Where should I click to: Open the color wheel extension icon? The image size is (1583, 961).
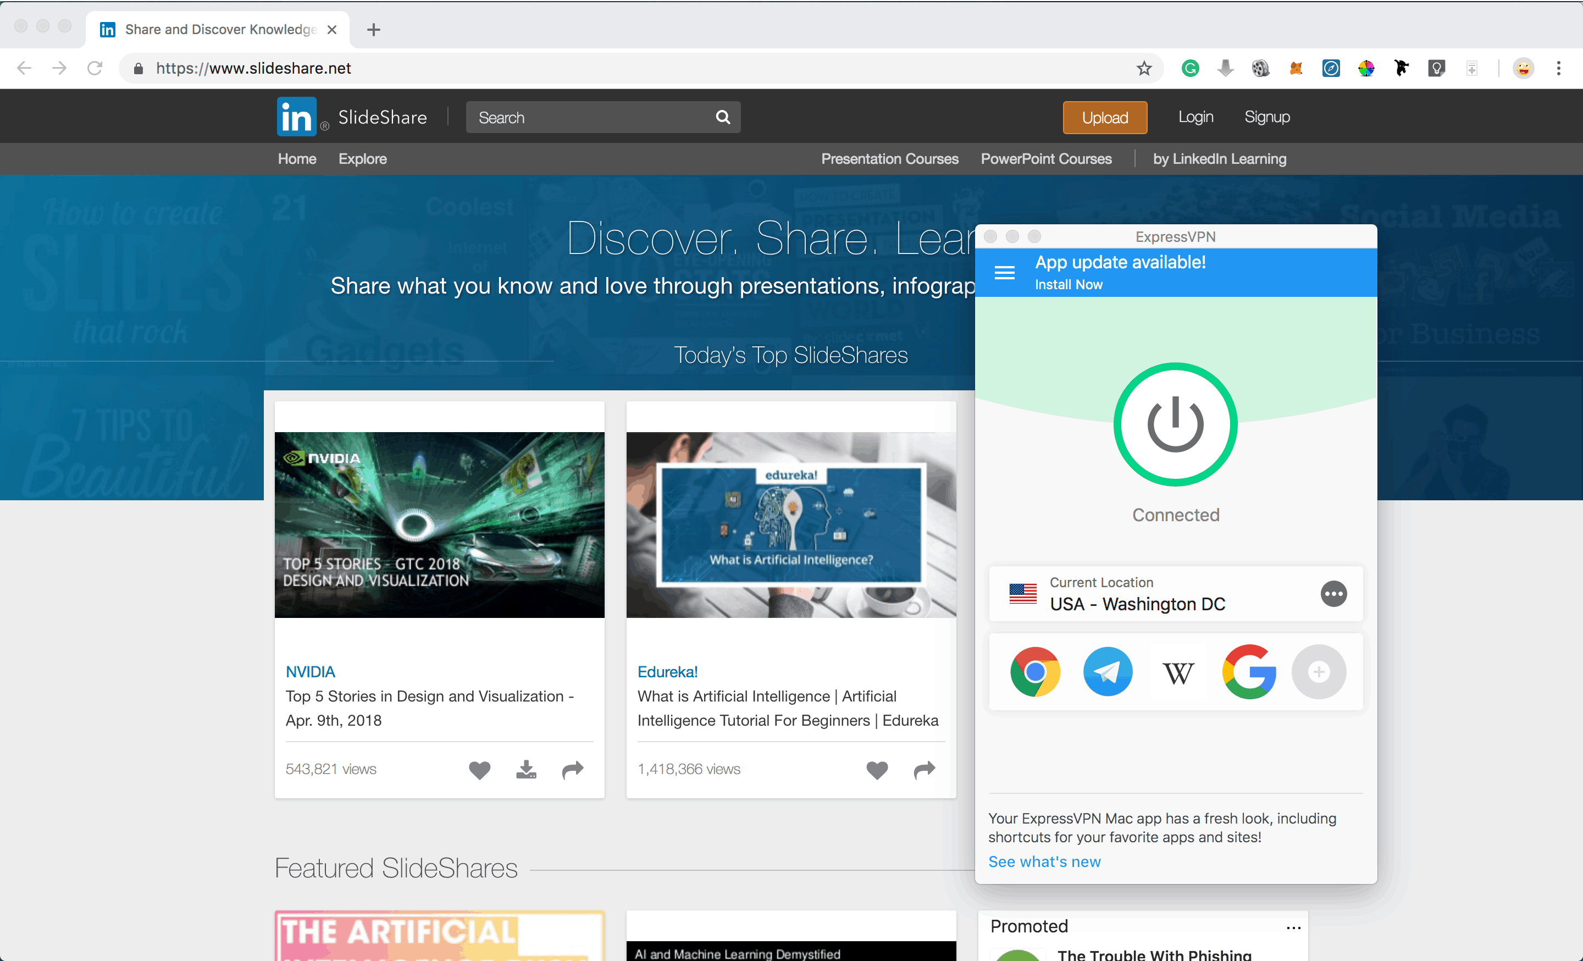1366,68
